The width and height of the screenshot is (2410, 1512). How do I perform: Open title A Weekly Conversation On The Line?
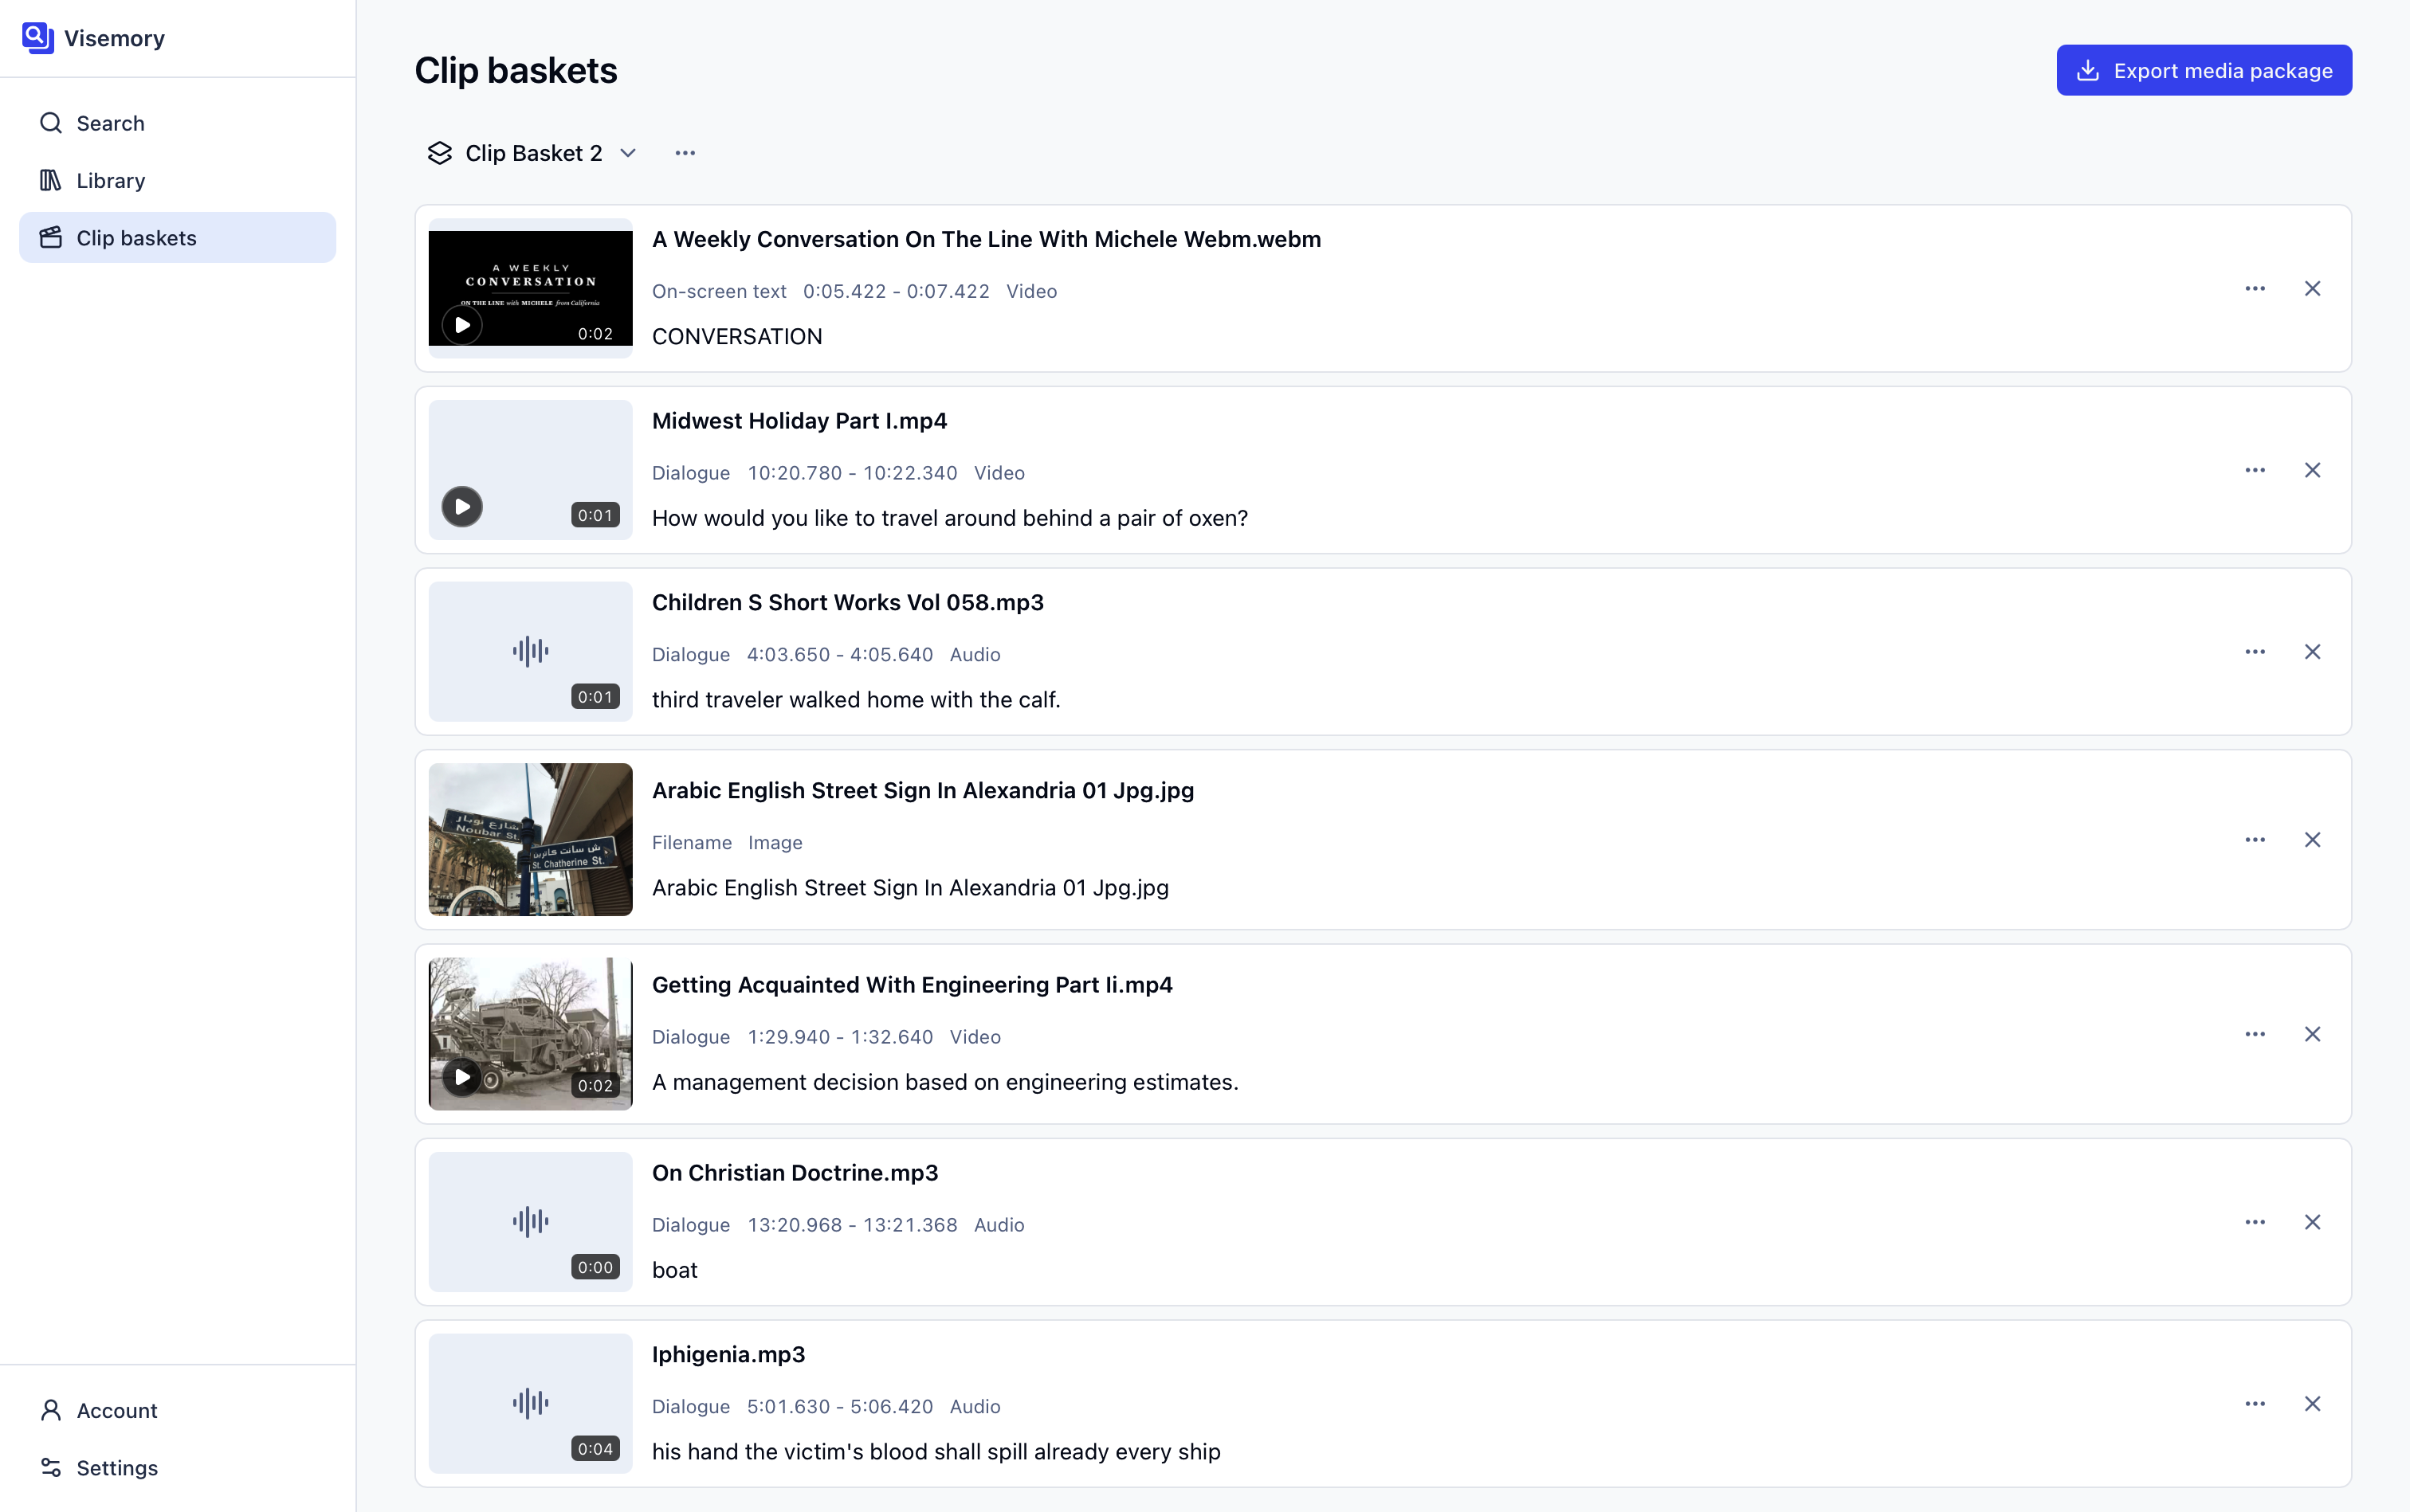[987, 239]
